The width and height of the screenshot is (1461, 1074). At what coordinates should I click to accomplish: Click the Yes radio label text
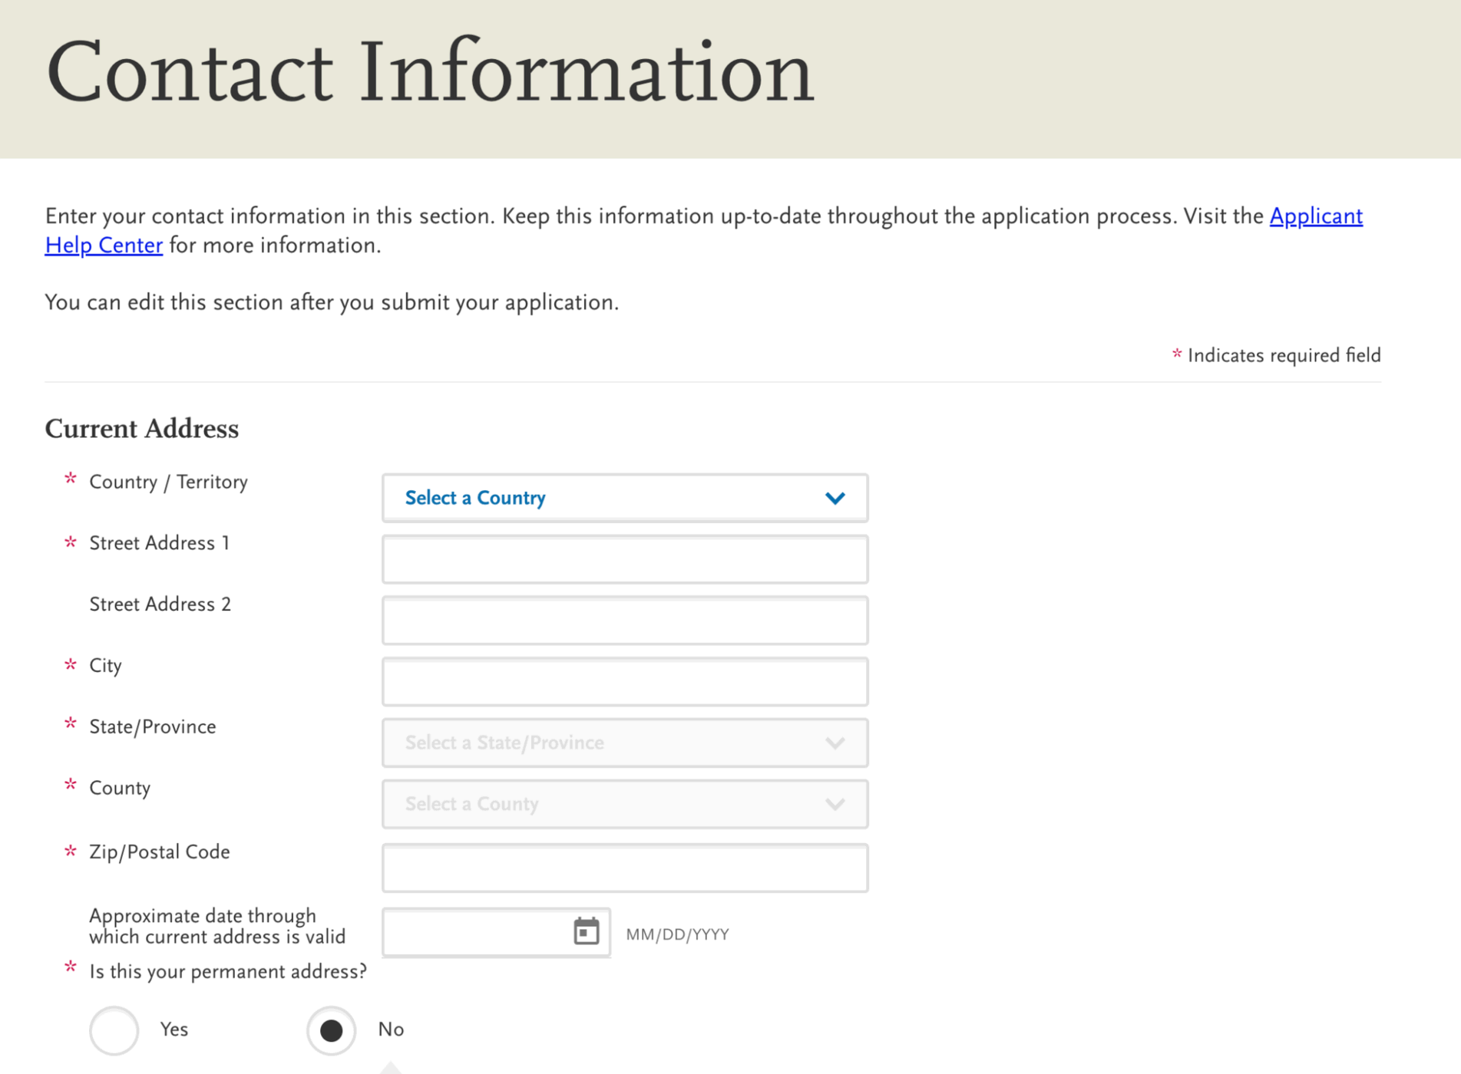(174, 1030)
